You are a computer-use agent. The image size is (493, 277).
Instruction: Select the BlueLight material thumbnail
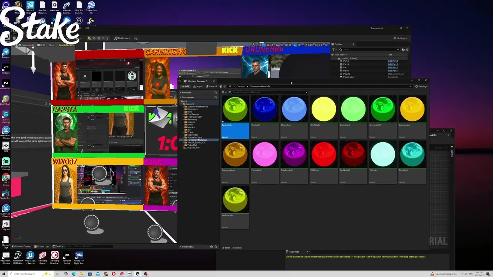(x=265, y=109)
